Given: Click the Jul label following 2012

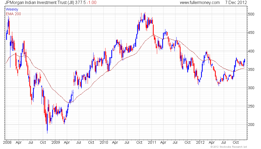Looking at the screenshot, I should pos(223,142).
